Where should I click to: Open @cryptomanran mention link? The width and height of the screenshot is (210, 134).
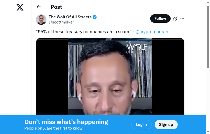(152, 32)
